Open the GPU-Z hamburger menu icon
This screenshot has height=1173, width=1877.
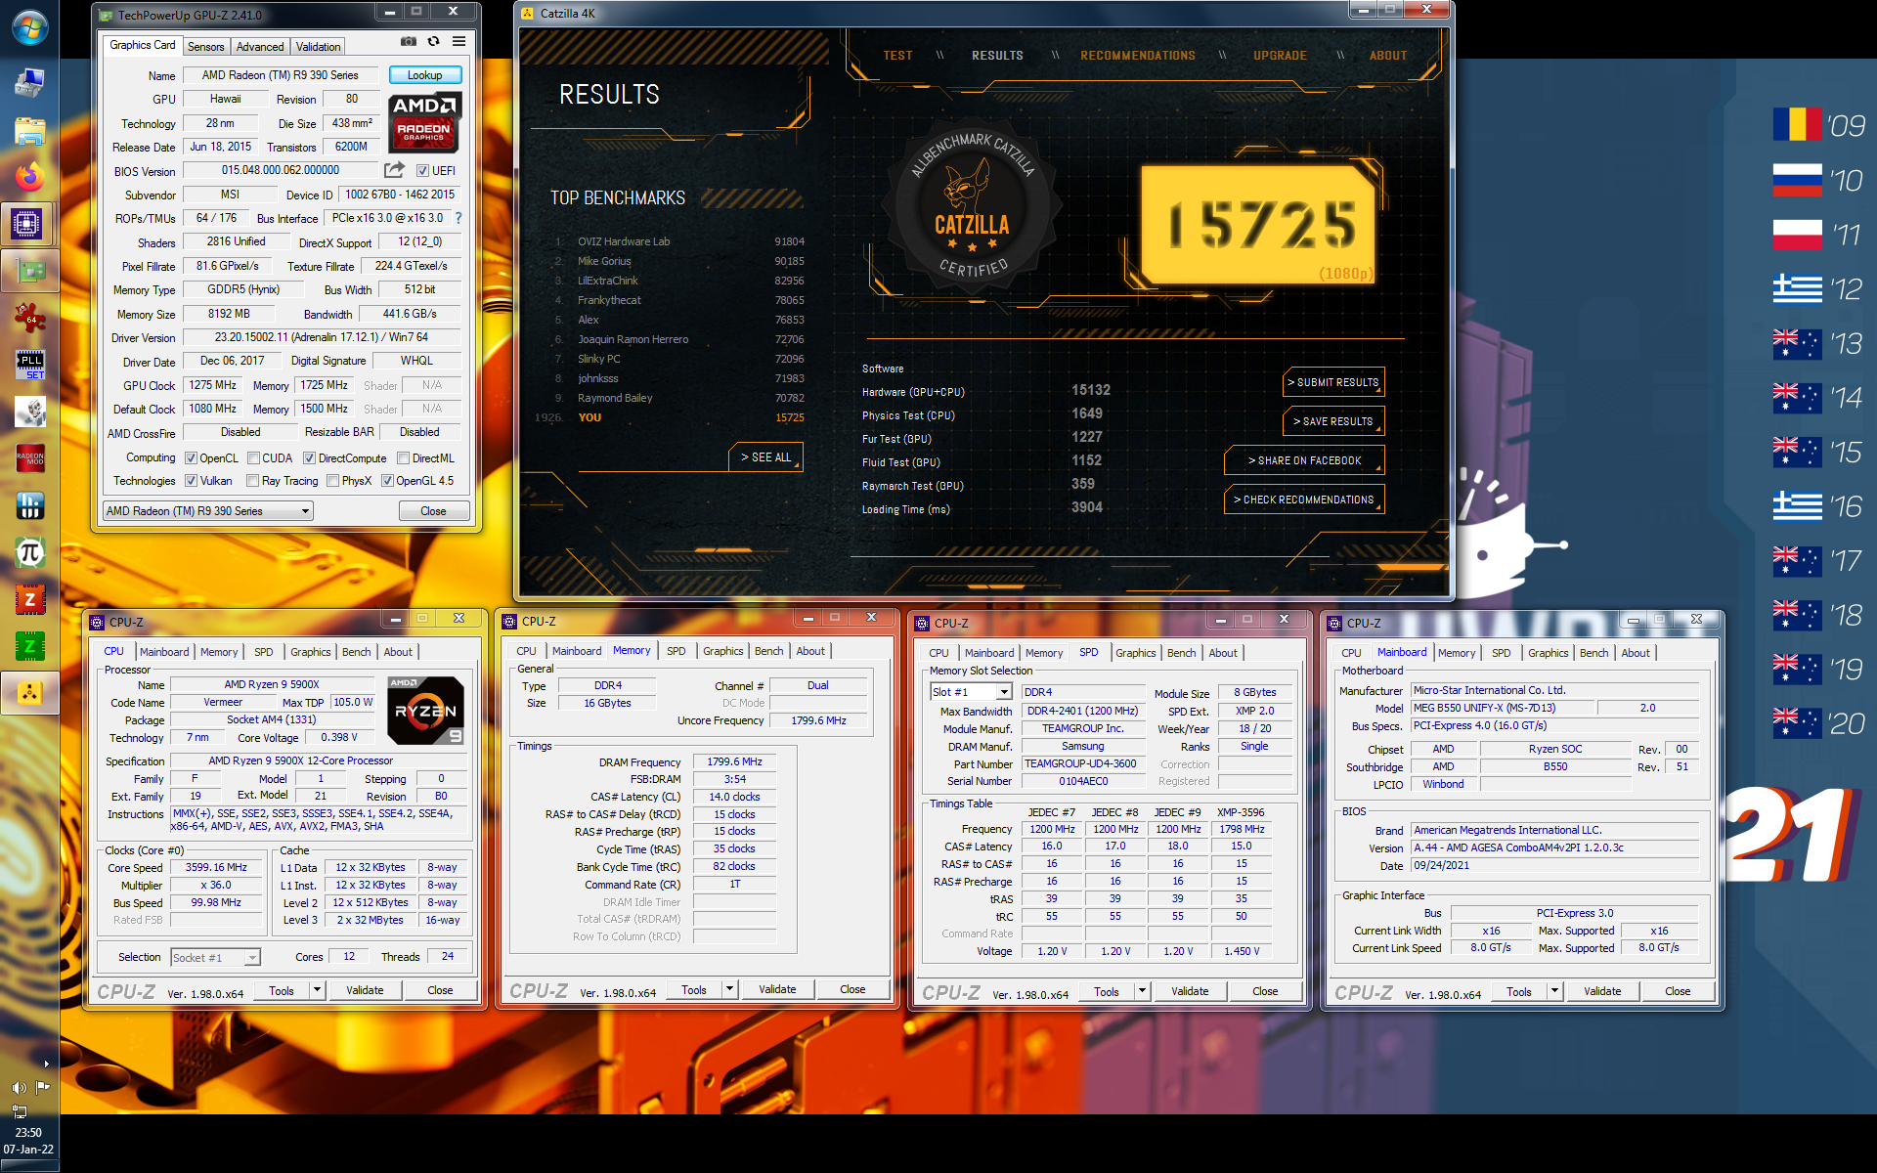[x=458, y=42]
